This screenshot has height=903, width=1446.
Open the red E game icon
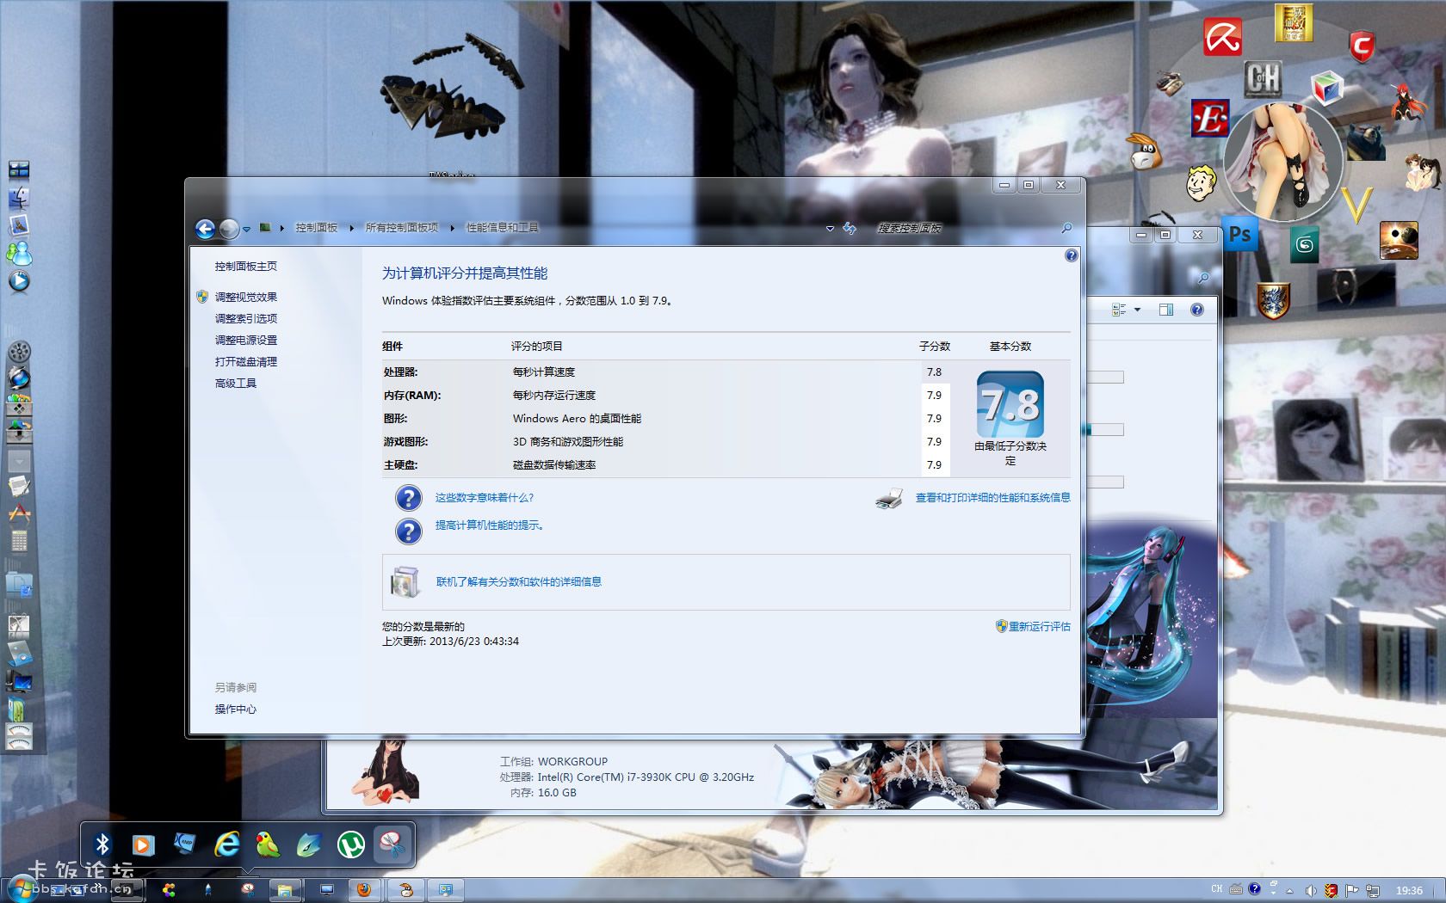tap(1210, 119)
